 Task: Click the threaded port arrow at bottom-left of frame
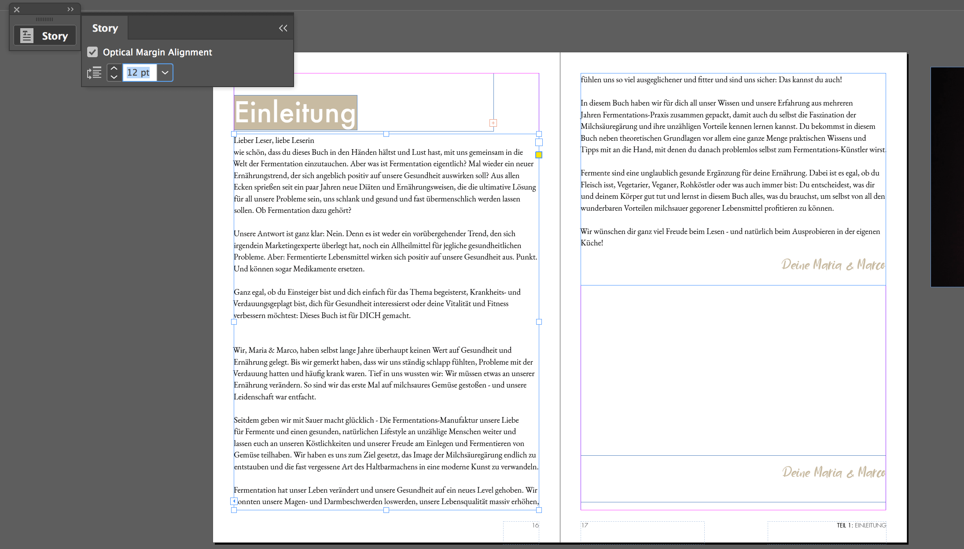(234, 501)
